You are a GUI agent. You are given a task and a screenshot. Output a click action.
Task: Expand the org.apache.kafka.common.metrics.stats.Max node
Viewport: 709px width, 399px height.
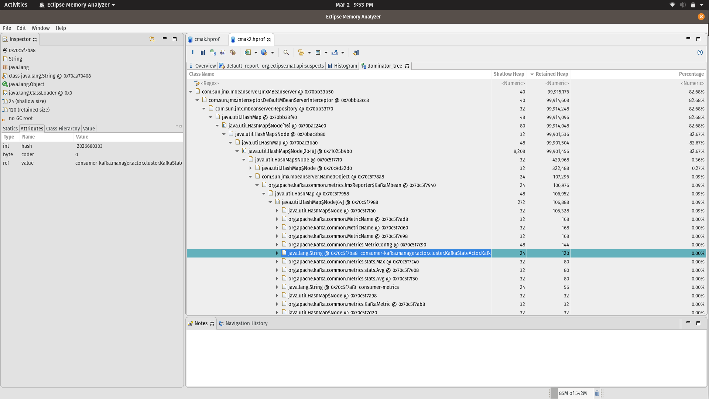pos(277,262)
